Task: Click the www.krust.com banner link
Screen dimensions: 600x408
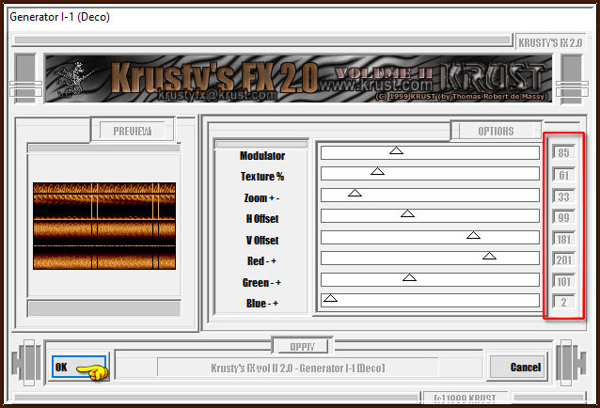Action: click(376, 85)
